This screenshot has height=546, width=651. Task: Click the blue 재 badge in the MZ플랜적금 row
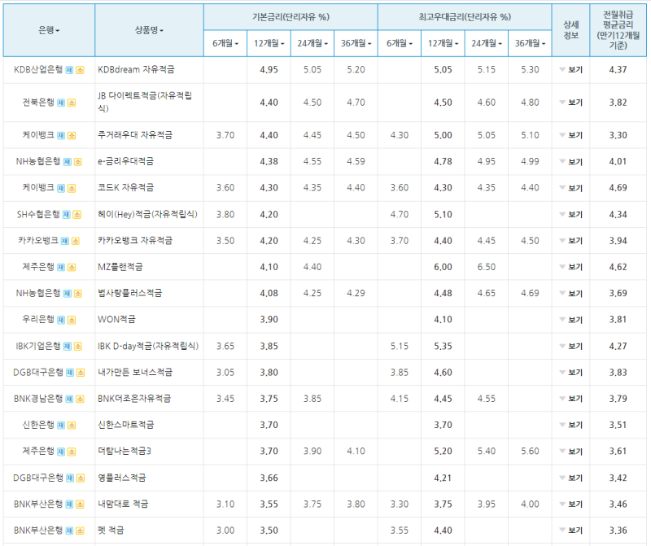[61, 268]
